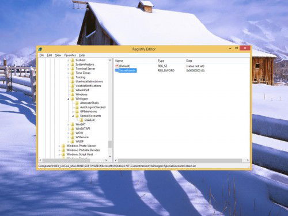The width and height of the screenshot is (288, 216).
Task: Expand the WOW key
Action: [69, 133]
